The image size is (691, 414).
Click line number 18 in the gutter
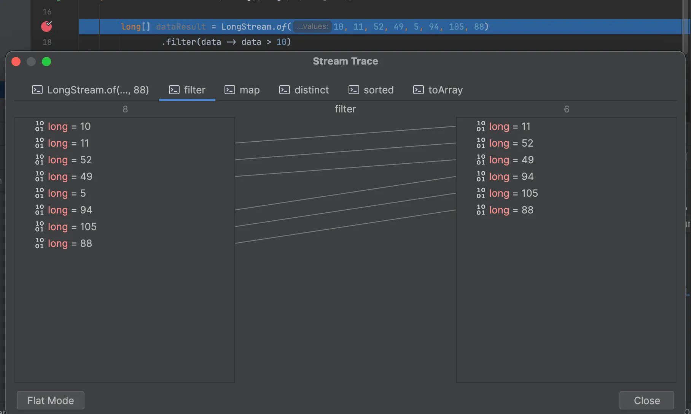click(x=47, y=42)
